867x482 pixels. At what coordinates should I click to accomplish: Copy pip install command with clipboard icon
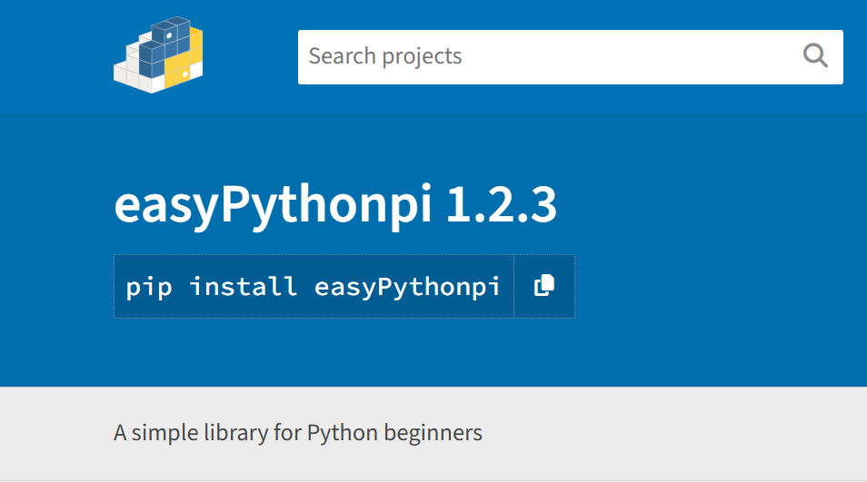pos(544,286)
